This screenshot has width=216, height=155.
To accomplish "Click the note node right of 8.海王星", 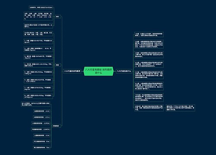I will 181,108.
